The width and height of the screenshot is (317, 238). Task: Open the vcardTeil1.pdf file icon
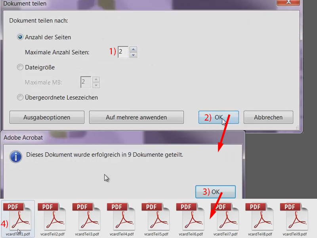[18, 217]
